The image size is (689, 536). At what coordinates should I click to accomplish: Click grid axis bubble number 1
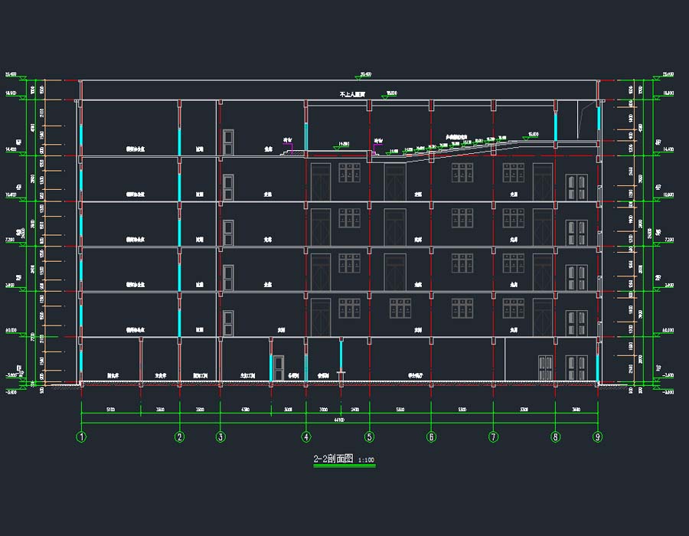pyautogui.click(x=81, y=437)
